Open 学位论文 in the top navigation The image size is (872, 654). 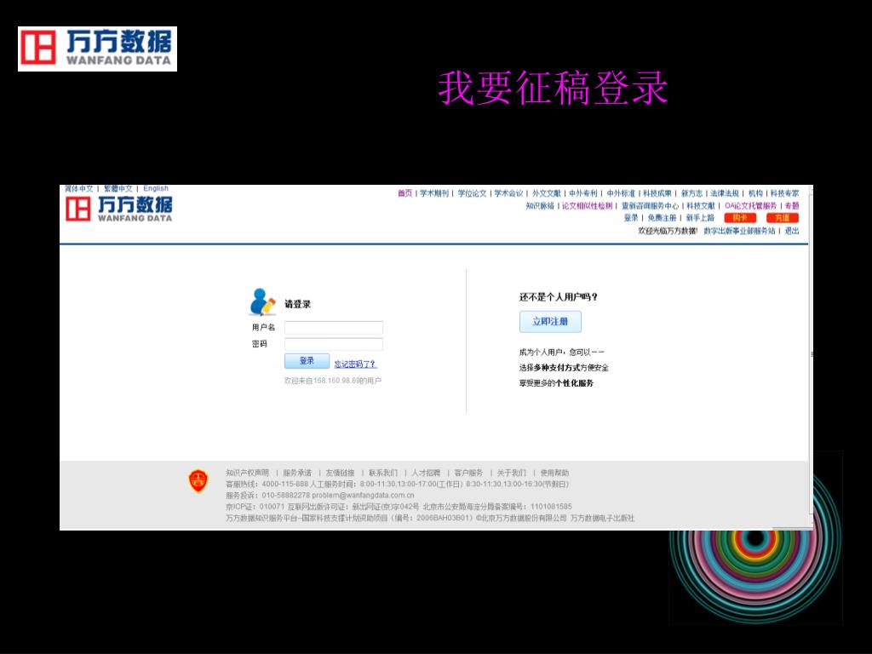(472, 193)
